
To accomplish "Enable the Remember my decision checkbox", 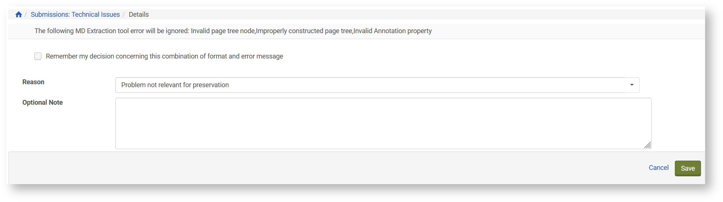I will 38,56.
